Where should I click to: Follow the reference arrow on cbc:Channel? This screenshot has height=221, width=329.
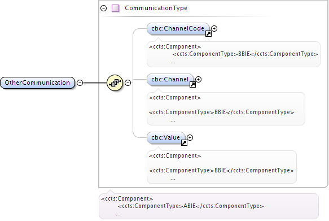point(192,84)
